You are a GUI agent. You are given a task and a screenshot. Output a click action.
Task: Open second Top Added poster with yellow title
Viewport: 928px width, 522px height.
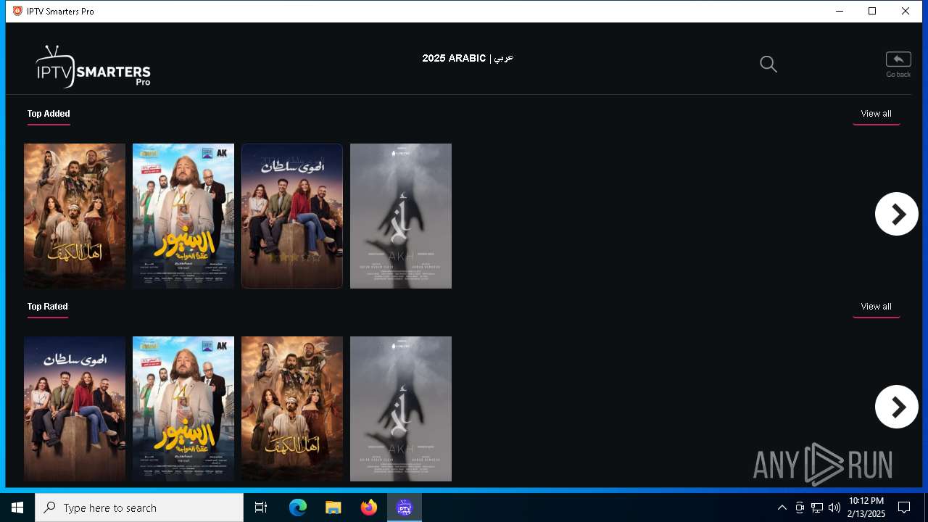click(183, 216)
